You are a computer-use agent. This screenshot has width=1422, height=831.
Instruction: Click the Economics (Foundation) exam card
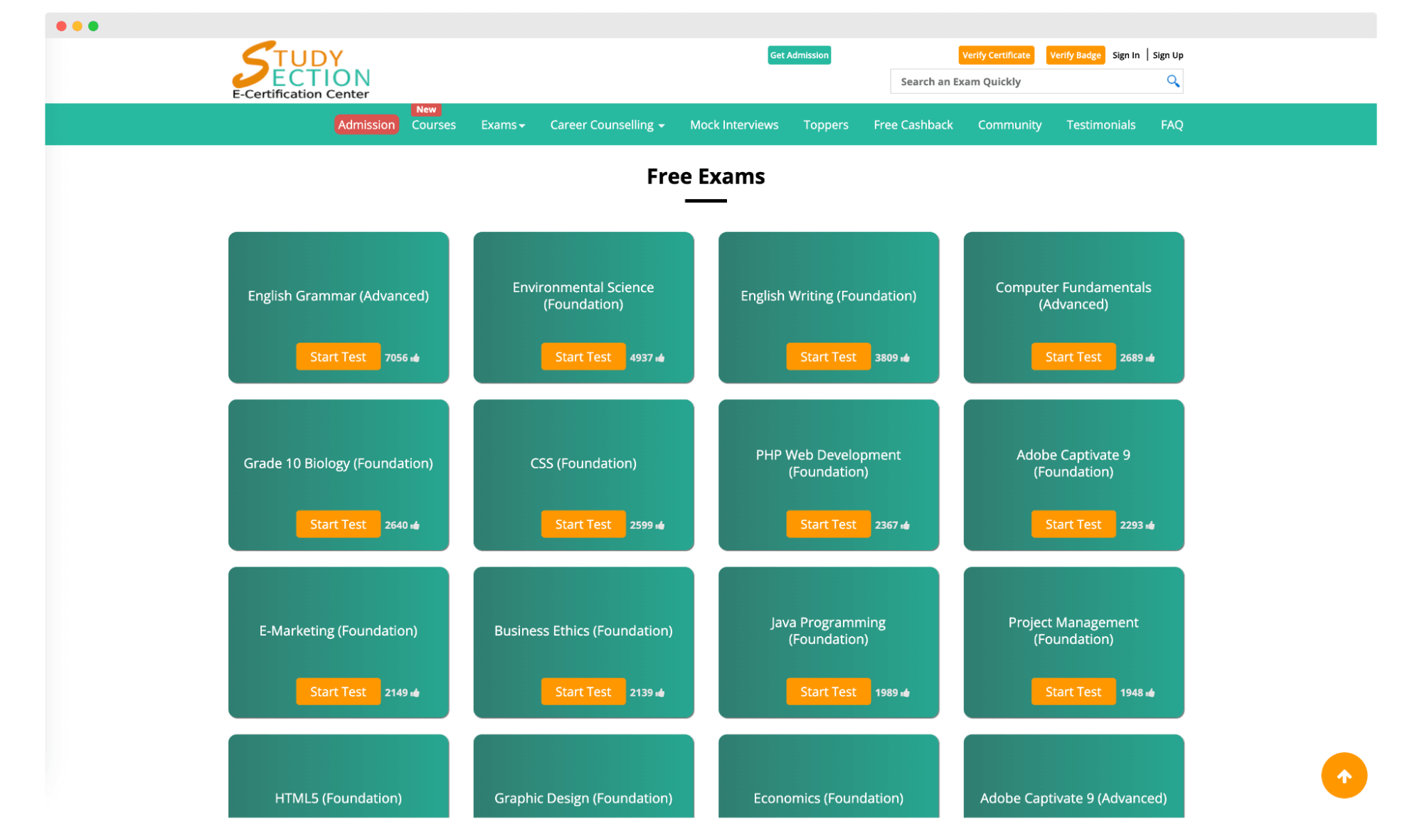click(x=828, y=778)
